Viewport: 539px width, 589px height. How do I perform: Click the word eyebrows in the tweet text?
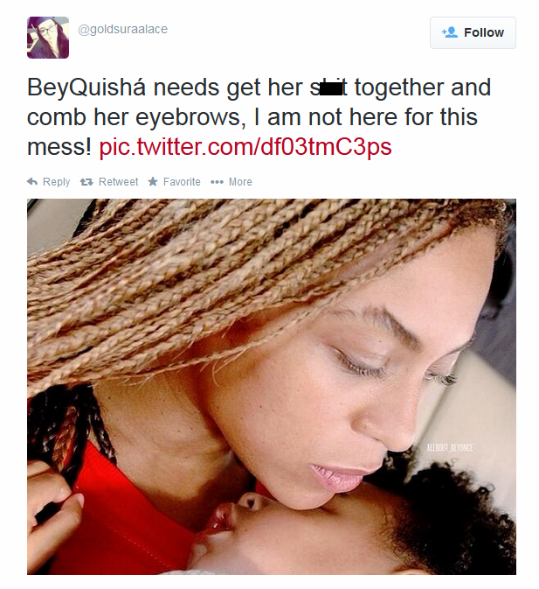[x=188, y=118]
